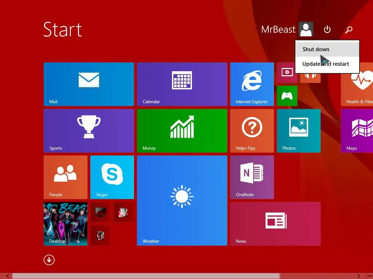The image size is (373, 279).
Task: Open the Weather tile
Action: pos(182,201)
